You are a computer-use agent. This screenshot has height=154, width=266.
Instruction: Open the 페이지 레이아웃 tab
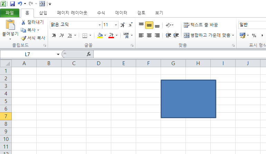[72, 13]
